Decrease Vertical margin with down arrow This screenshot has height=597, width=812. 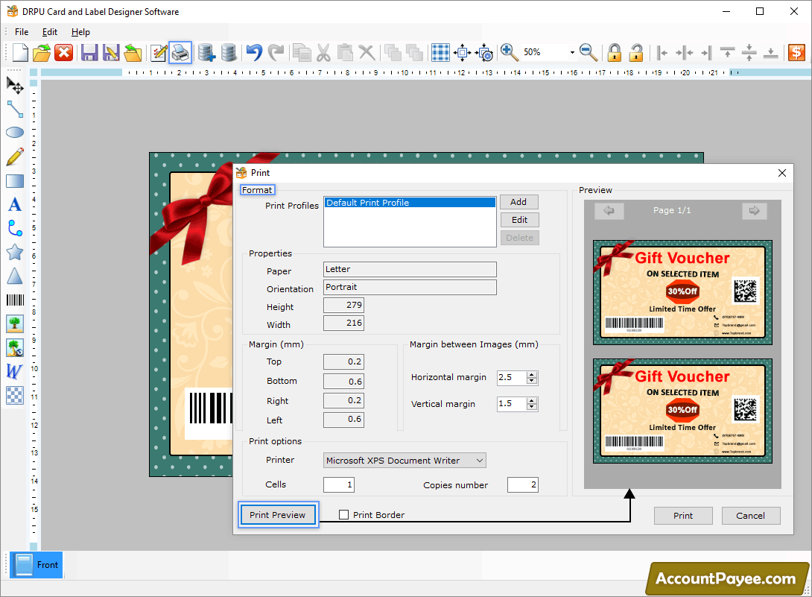(532, 407)
